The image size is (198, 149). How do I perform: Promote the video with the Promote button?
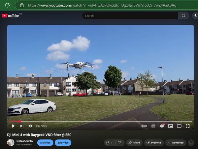[154, 143]
